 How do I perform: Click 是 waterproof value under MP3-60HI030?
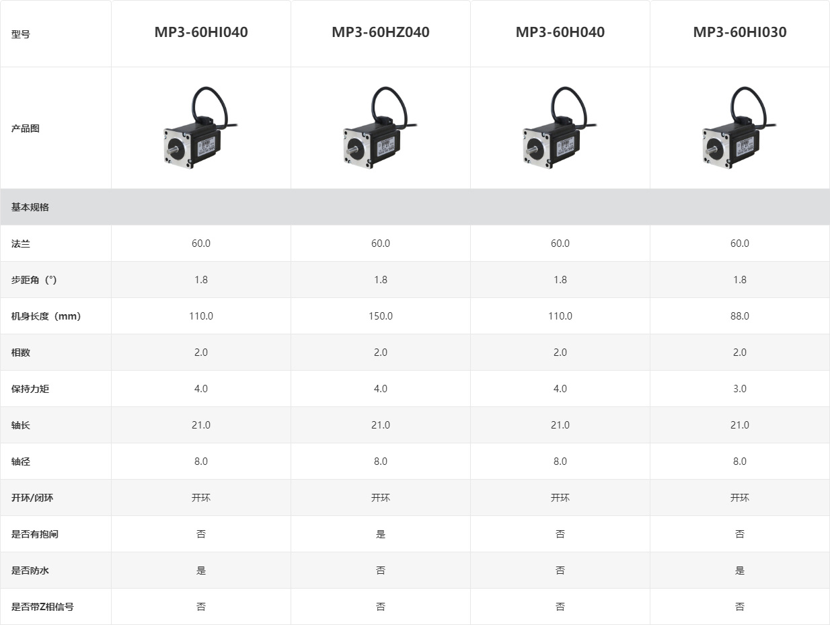pyautogui.click(x=740, y=571)
